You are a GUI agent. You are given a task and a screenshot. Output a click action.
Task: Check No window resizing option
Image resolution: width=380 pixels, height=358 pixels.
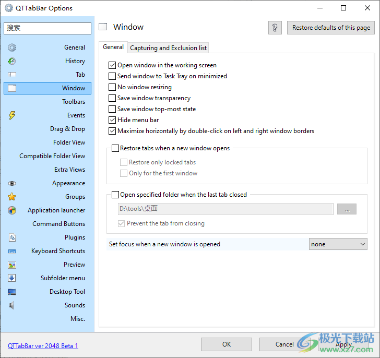click(112, 87)
